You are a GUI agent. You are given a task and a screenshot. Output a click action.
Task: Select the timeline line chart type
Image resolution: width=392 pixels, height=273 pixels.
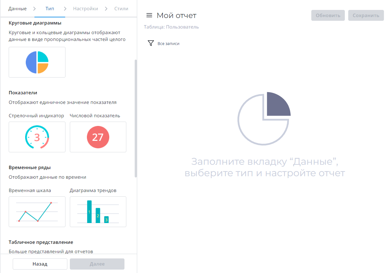pyautogui.click(x=37, y=212)
